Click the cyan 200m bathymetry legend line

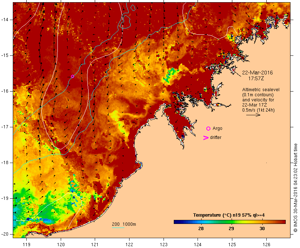click(118, 228)
